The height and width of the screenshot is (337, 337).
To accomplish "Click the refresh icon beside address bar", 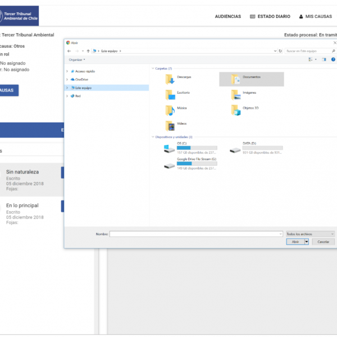I will 280,51.
